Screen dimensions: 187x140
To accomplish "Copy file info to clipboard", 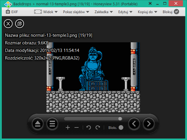I will pyautogui.click(x=20, y=24).
